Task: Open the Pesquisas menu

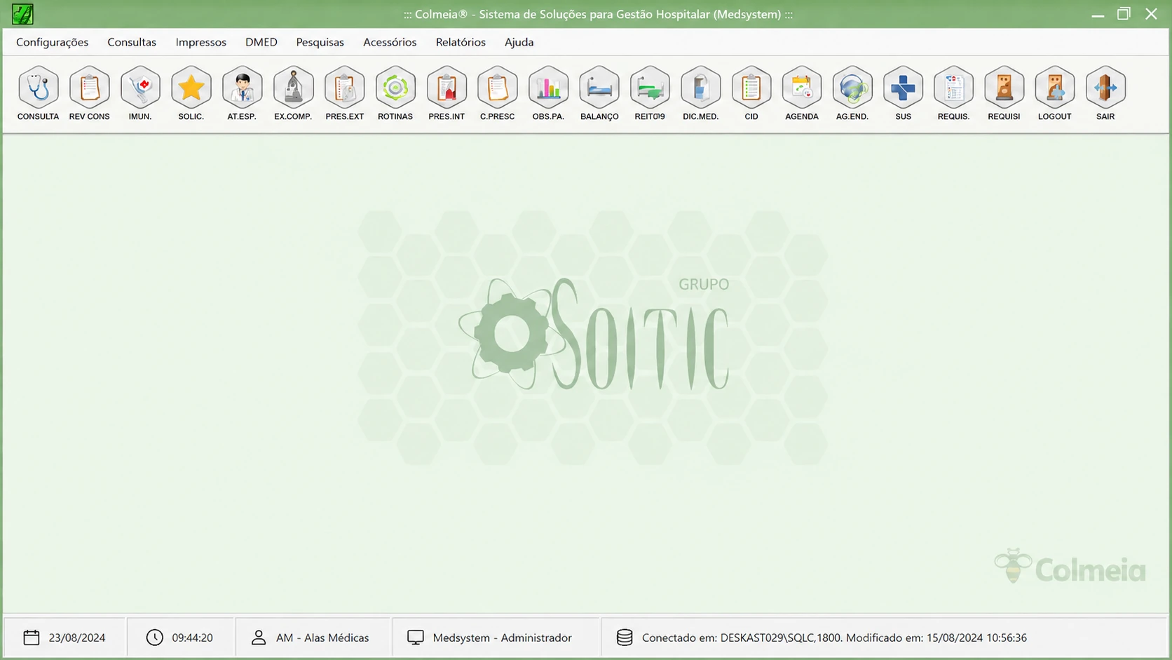Action: pyautogui.click(x=320, y=42)
